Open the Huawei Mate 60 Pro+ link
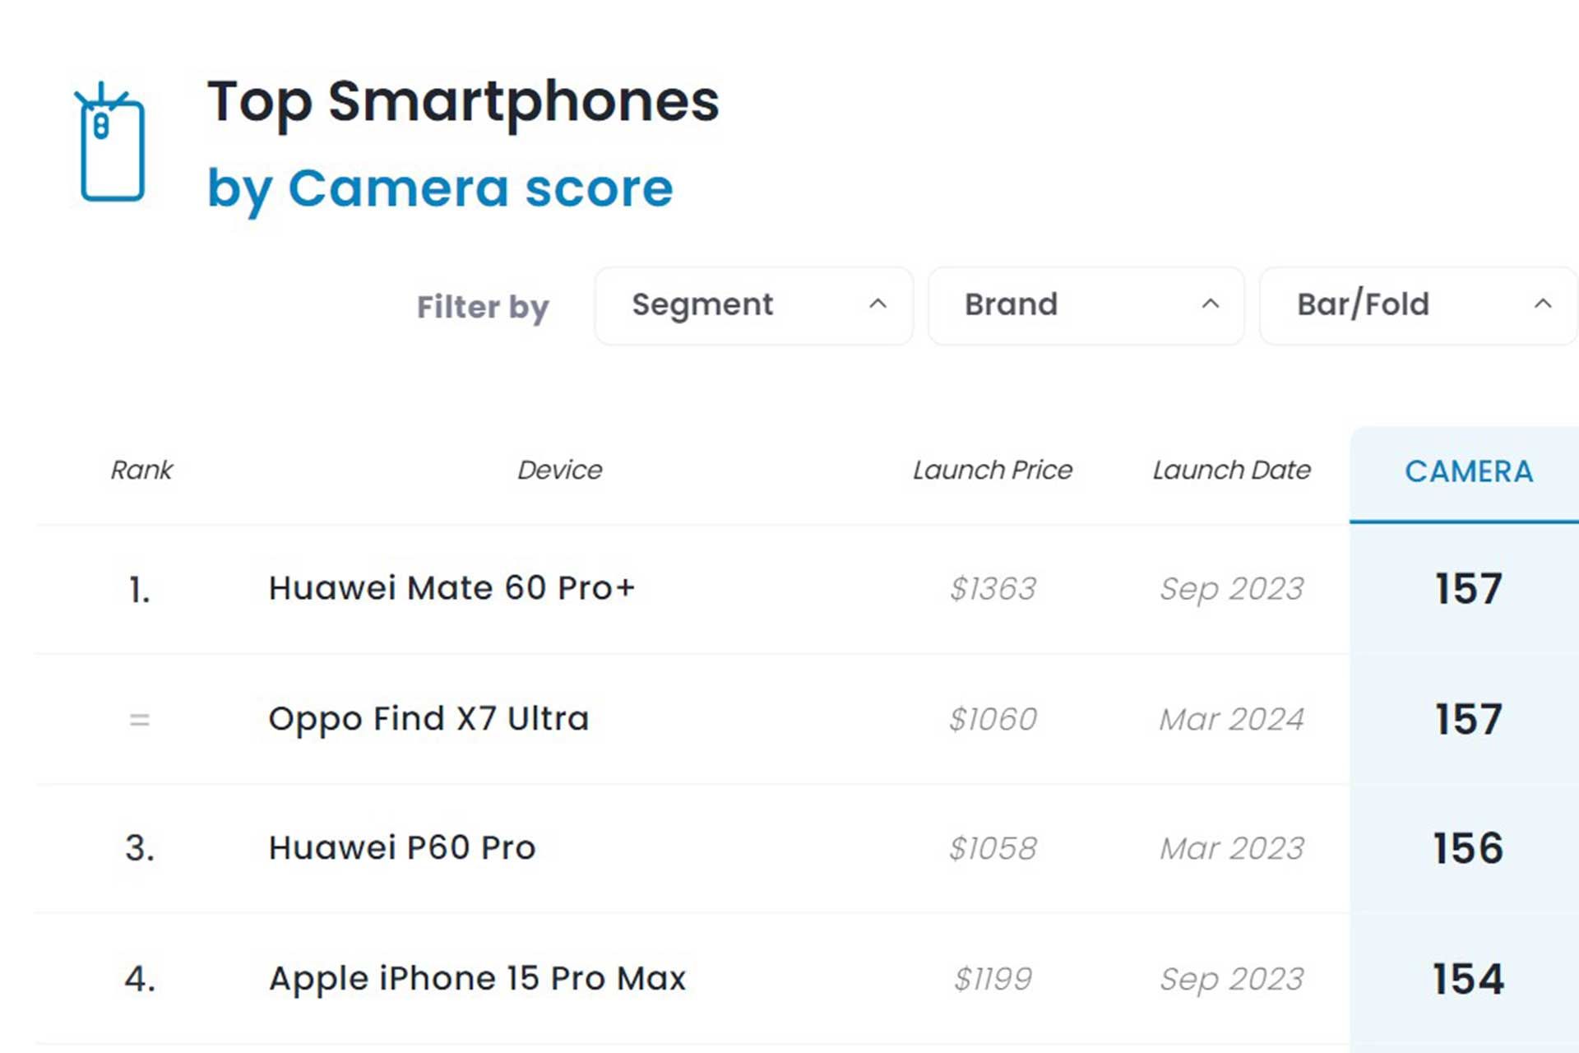 [451, 588]
